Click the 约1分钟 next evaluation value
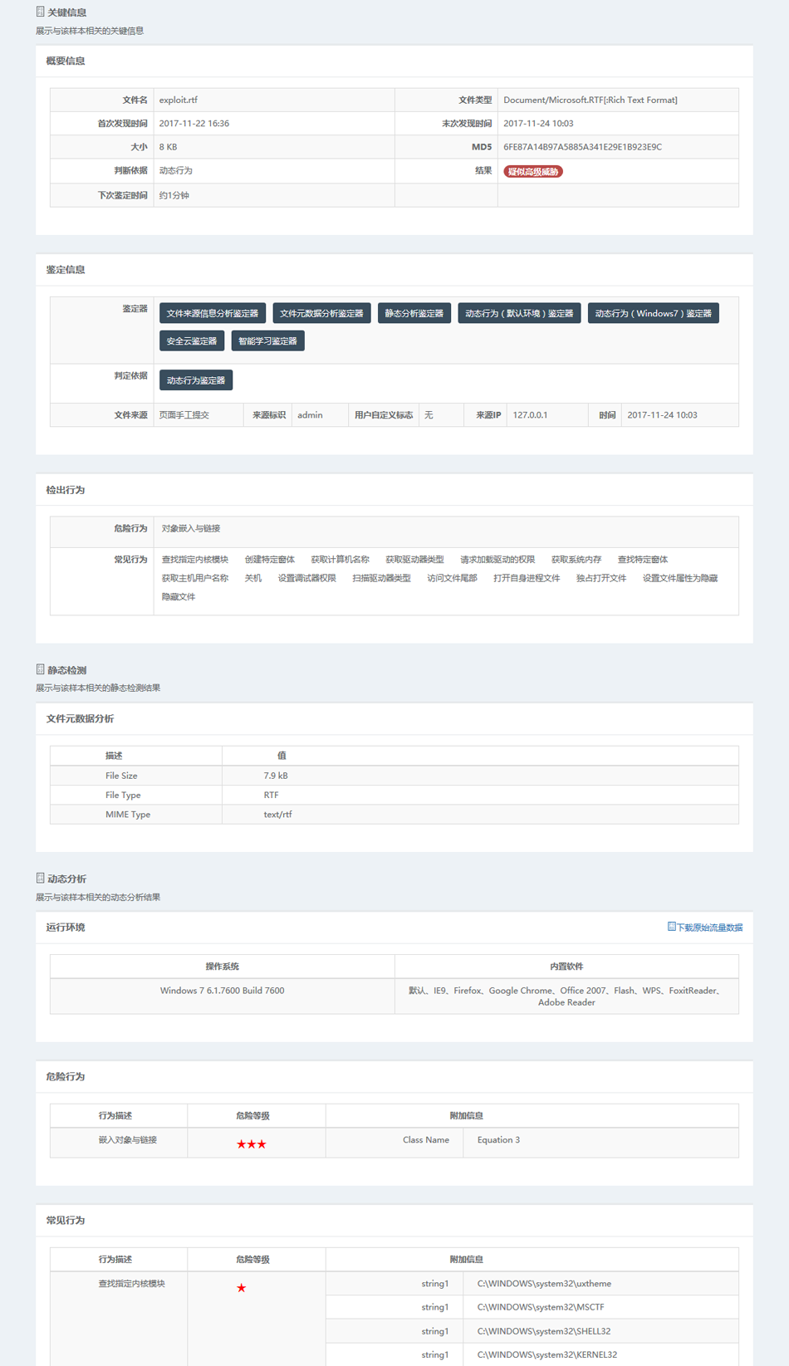 click(174, 195)
